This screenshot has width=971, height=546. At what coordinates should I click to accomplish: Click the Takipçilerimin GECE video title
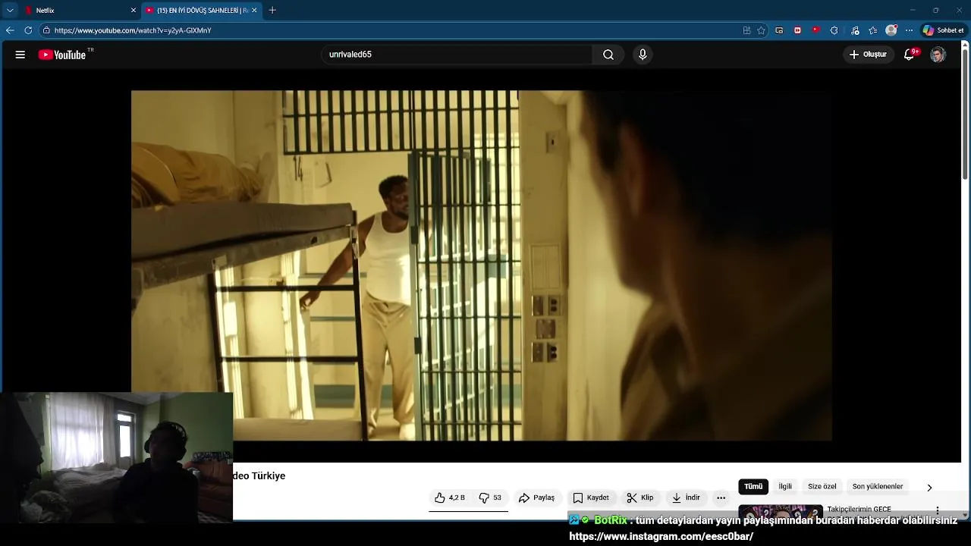(x=859, y=509)
